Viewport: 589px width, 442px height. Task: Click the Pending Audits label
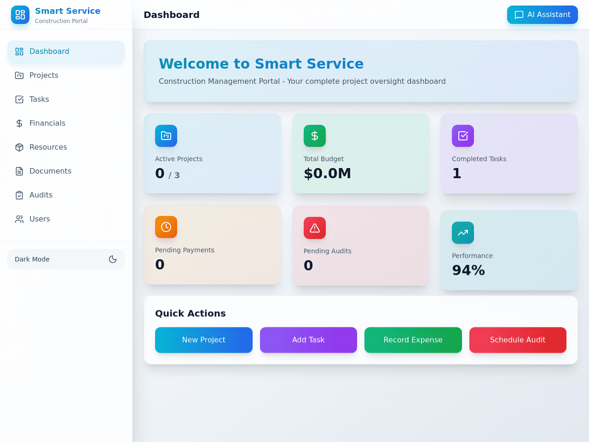click(x=327, y=251)
